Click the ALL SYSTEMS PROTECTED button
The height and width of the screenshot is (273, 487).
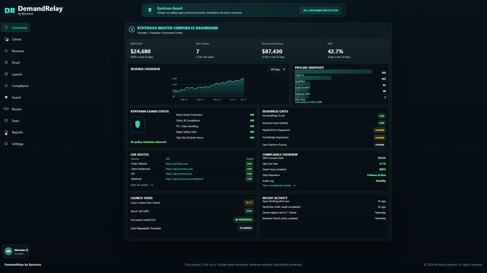(321, 10)
